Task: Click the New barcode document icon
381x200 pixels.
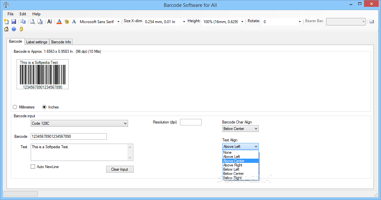Action: 6,21
